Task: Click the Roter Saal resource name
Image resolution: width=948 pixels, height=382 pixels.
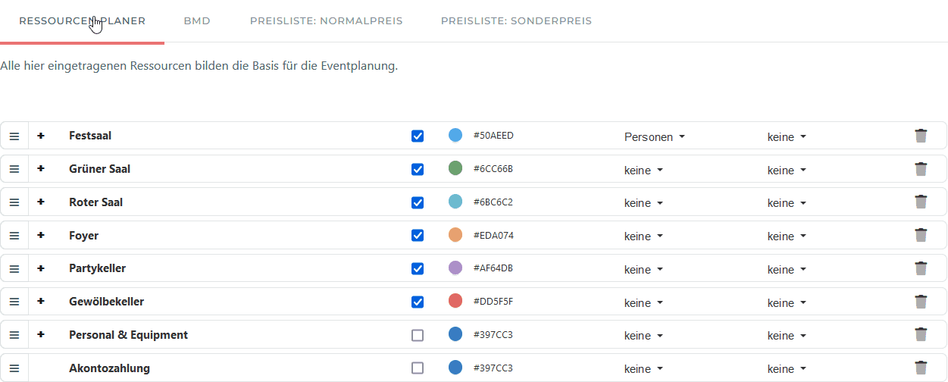Action: [95, 202]
